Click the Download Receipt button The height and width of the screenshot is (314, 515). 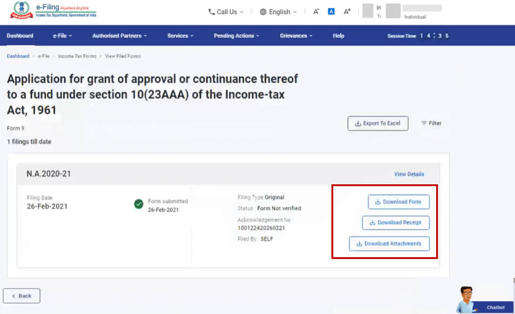(396, 223)
